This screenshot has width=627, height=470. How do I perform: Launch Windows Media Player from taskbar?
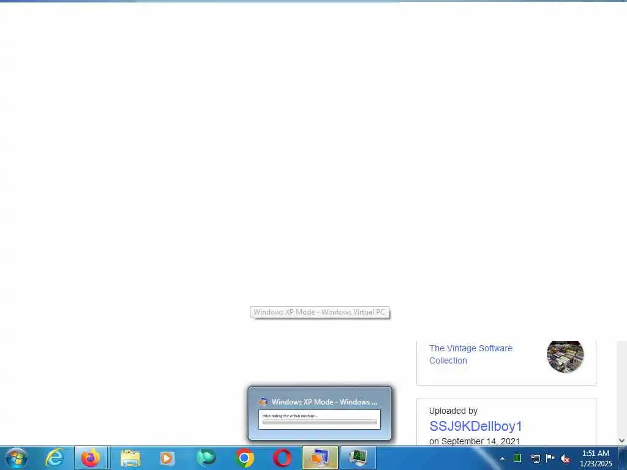click(x=167, y=458)
